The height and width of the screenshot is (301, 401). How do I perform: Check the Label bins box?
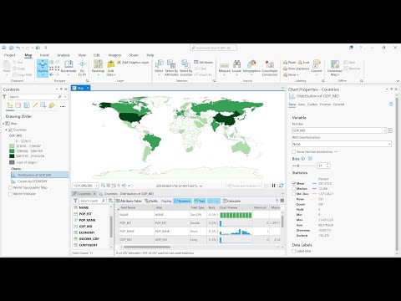click(293, 251)
